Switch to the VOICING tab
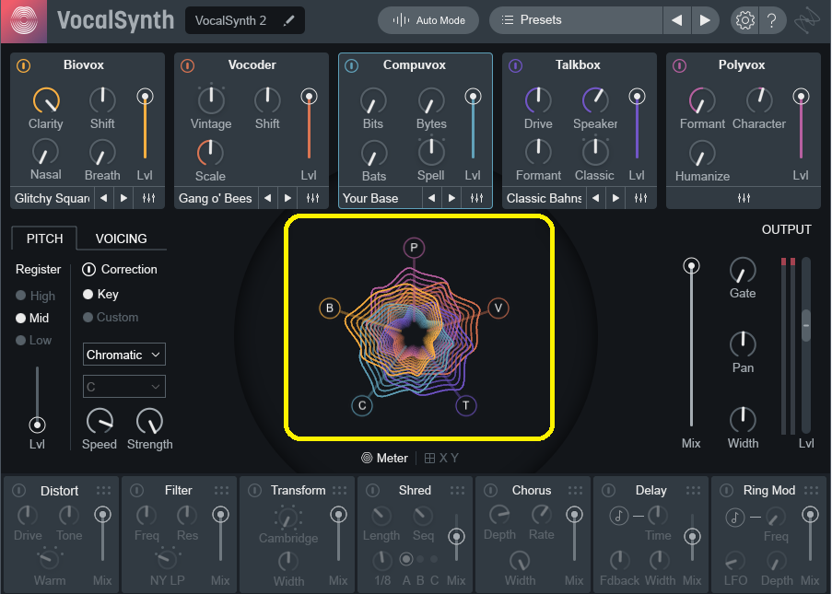This screenshot has width=832, height=594. click(121, 239)
